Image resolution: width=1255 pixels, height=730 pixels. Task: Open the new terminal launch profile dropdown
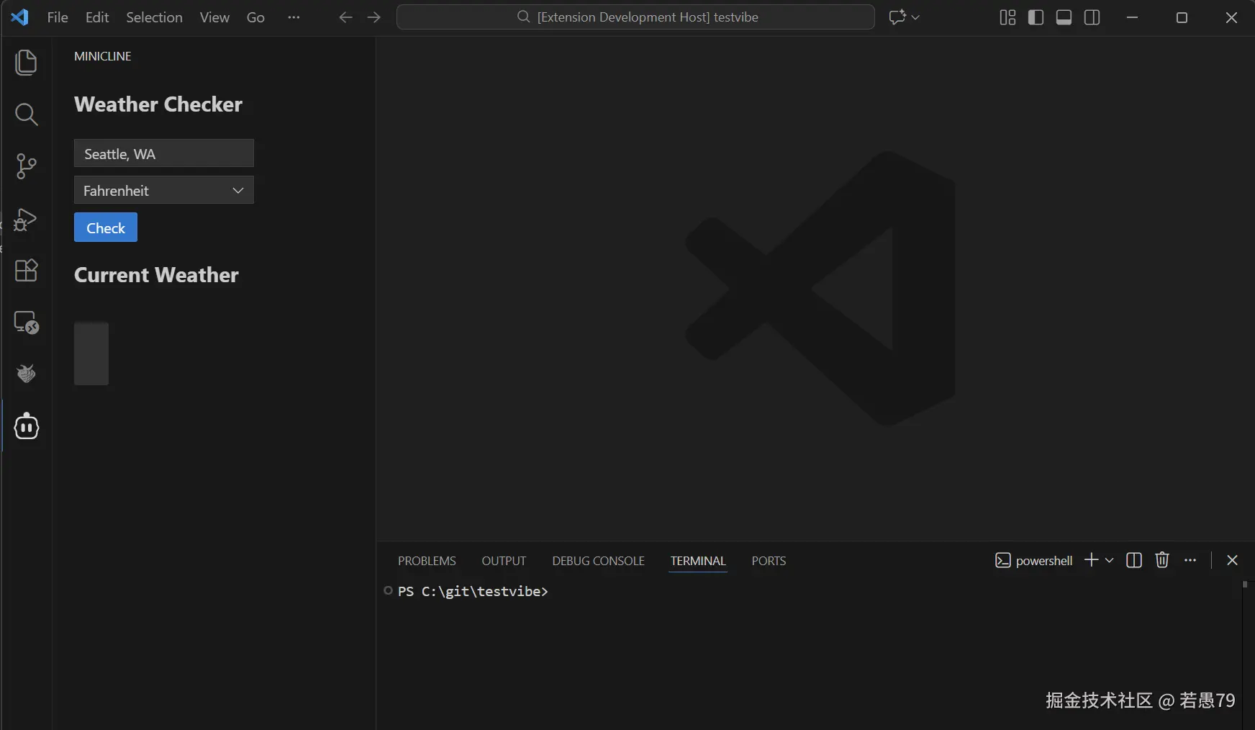[1109, 560]
